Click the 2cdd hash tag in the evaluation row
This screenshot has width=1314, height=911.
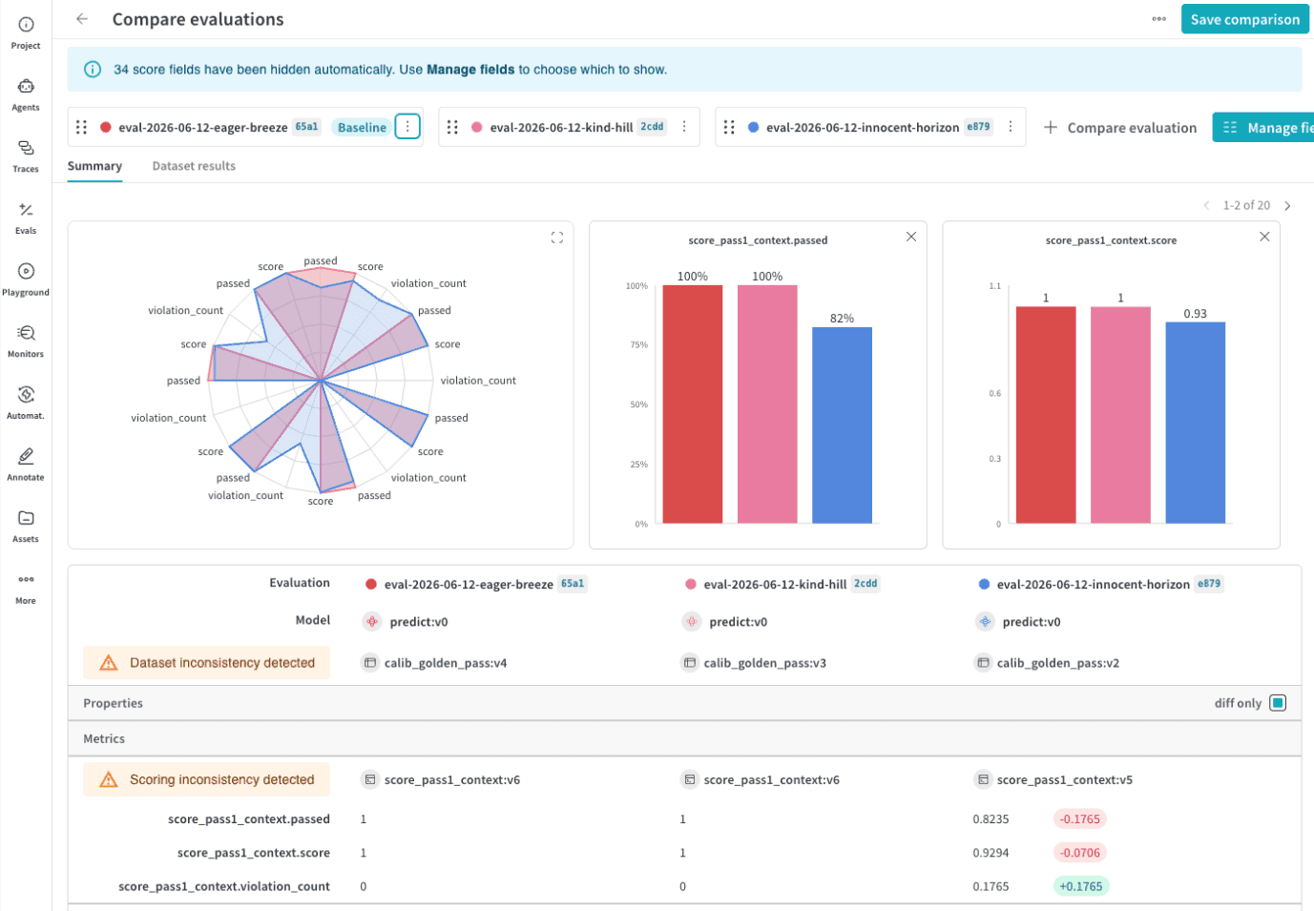pyautogui.click(x=866, y=584)
